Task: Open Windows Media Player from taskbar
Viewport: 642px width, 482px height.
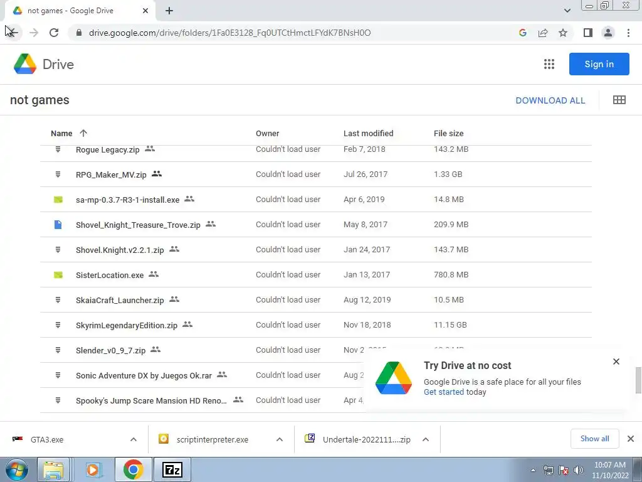Action: click(93, 469)
